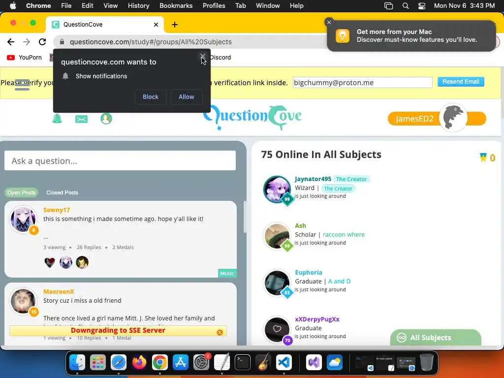The height and width of the screenshot is (378, 504).
Task: Open the QuestionCove notifications bell icon
Action: [57, 119]
